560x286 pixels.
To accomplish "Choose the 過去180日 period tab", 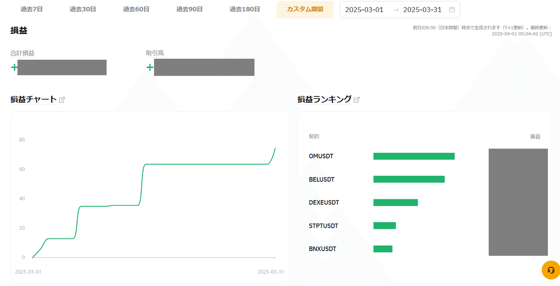I will (245, 9).
